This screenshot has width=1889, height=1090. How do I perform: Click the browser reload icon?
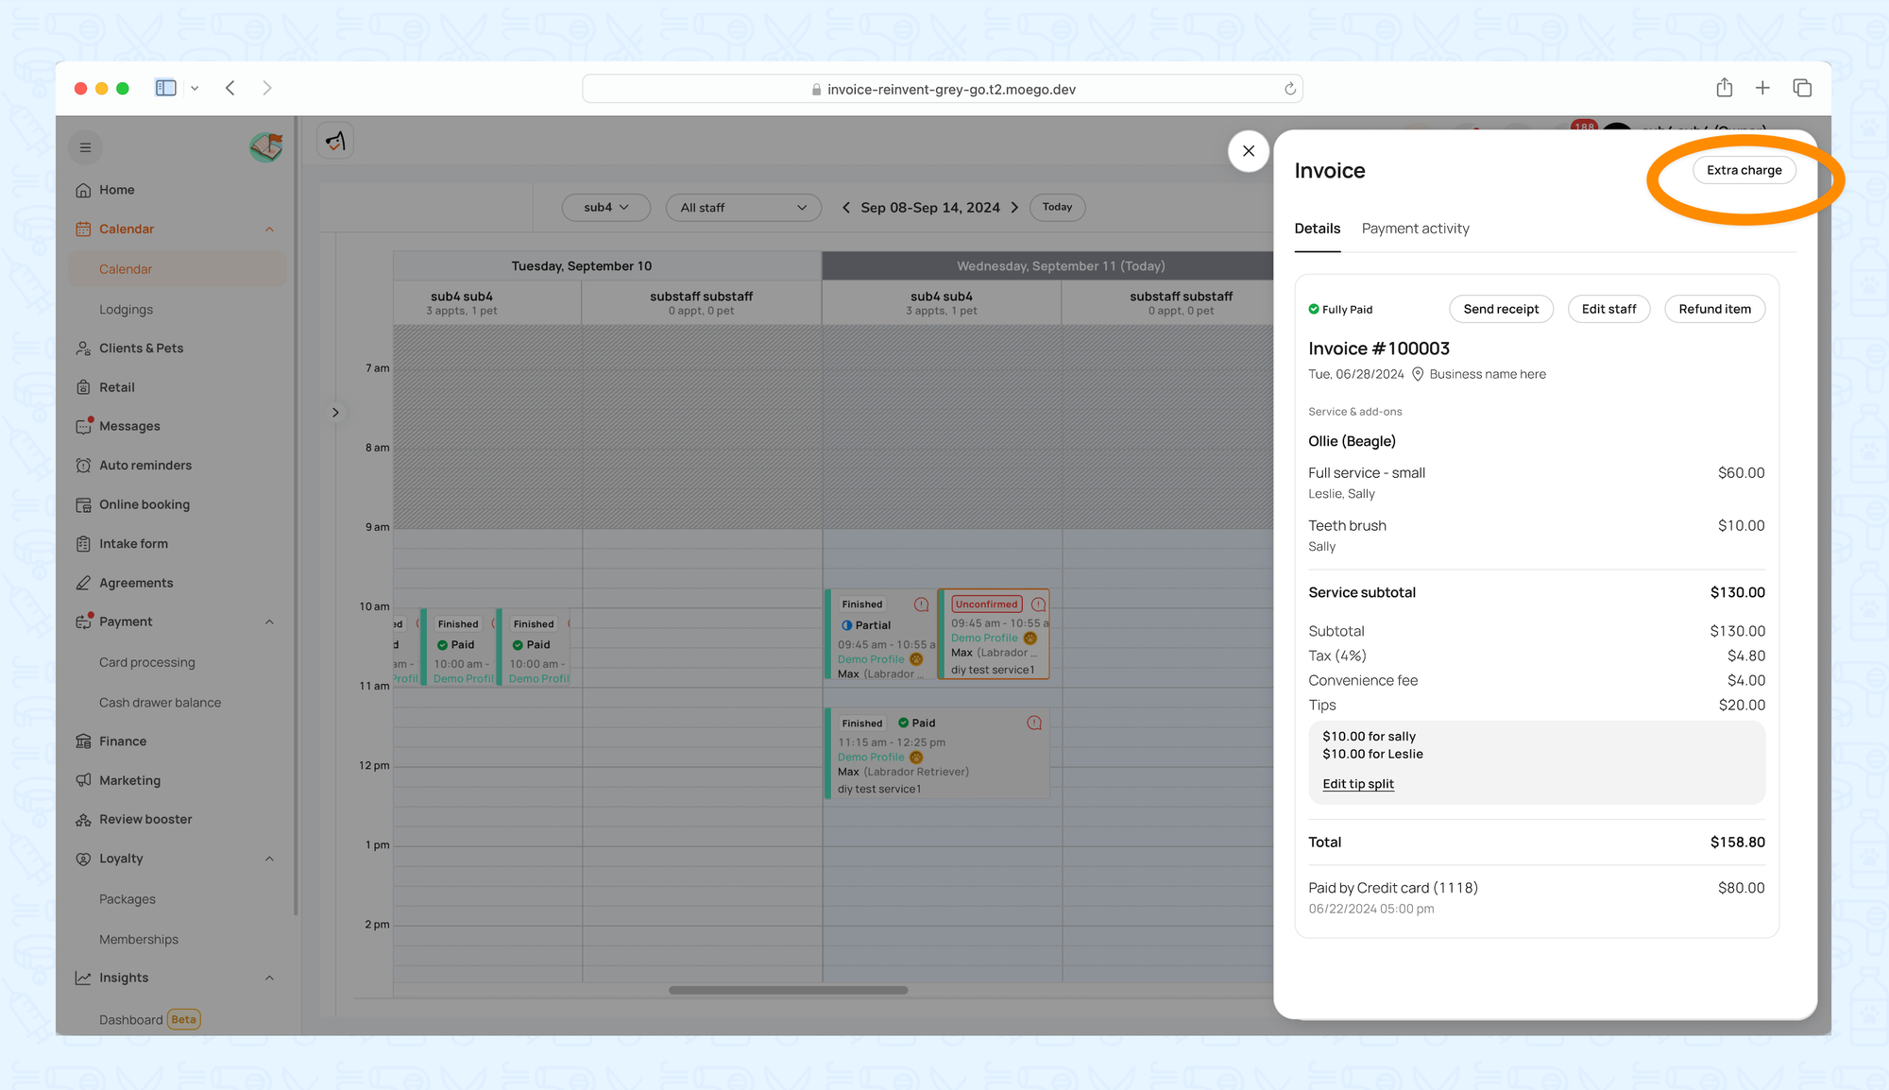[1289, 89]
